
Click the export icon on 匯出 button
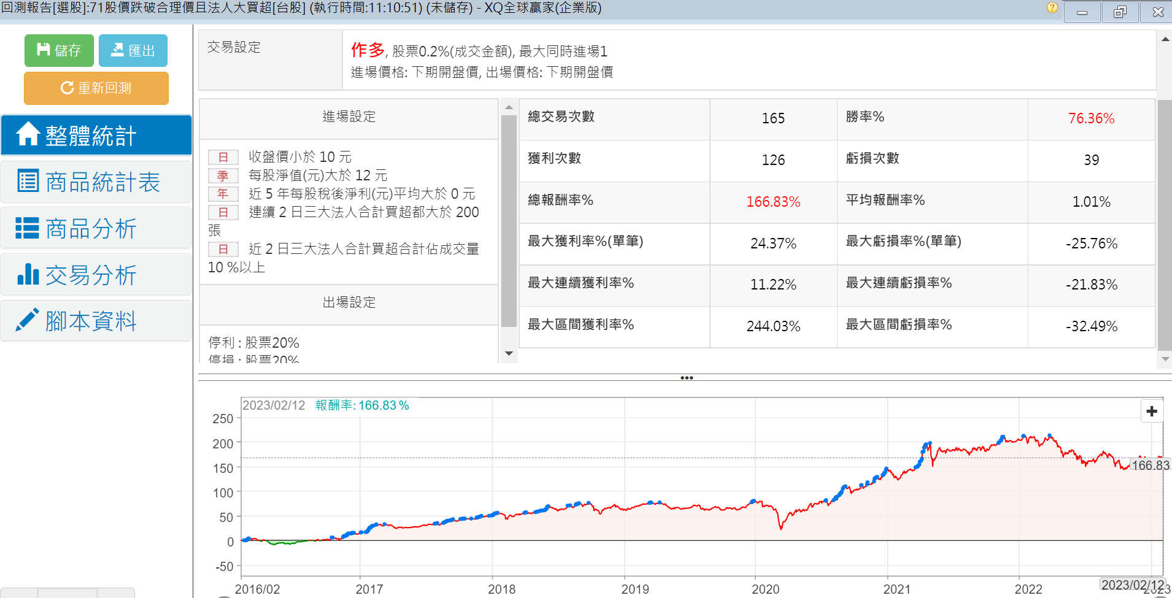(117, 50)
